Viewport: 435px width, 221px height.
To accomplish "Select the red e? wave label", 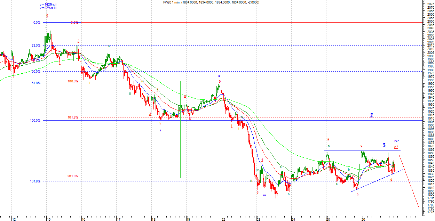I will tap(396, 147).
